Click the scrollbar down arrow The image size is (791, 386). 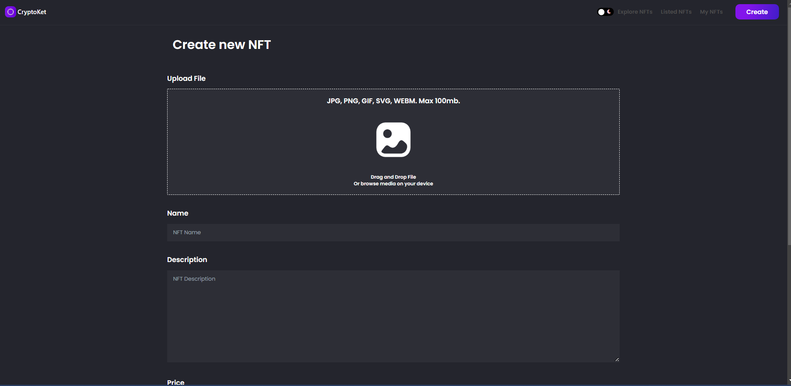pos(789,380)
